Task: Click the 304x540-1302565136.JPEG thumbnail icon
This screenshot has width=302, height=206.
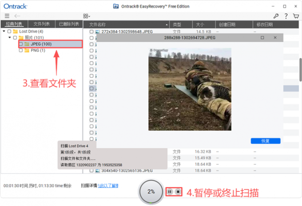Action: (x=98, y=170)
